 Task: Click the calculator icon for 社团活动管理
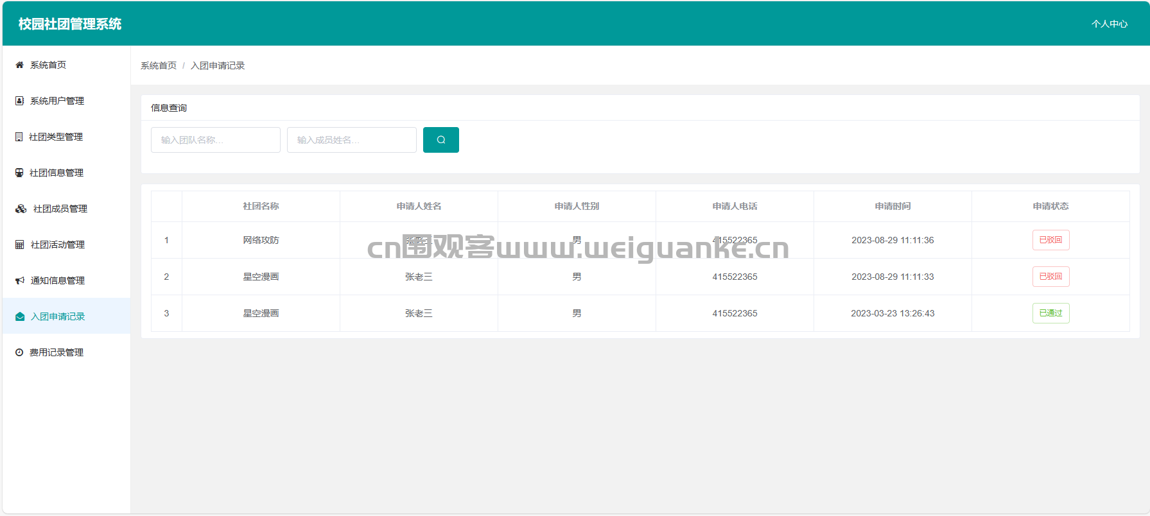click(19, 245)
